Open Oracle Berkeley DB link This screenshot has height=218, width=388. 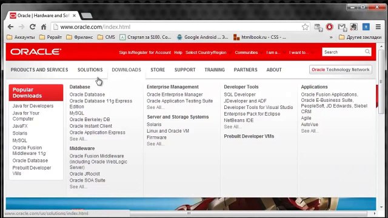tap(90, 119)
